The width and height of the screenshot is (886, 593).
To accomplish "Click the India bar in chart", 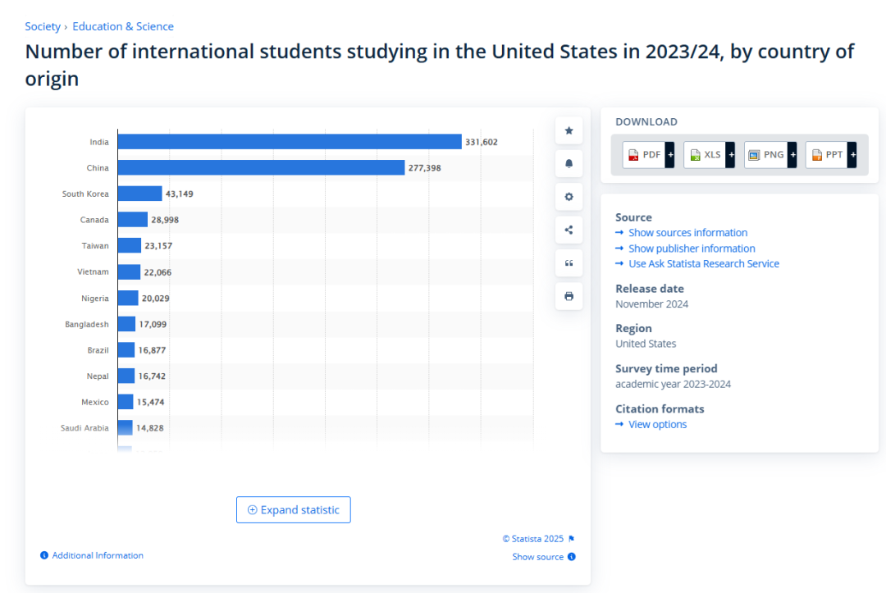I will (x=289, y=142).
